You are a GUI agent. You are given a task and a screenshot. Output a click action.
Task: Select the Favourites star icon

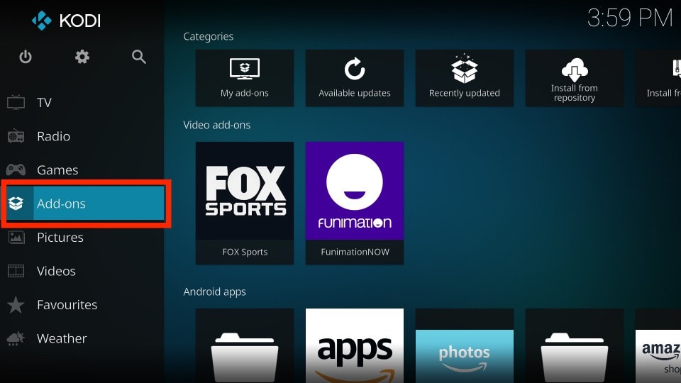[x=16, y=304]
